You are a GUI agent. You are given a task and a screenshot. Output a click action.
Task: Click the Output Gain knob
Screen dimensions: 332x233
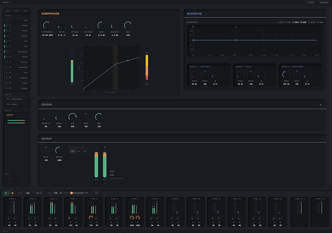tap(46, 150)
